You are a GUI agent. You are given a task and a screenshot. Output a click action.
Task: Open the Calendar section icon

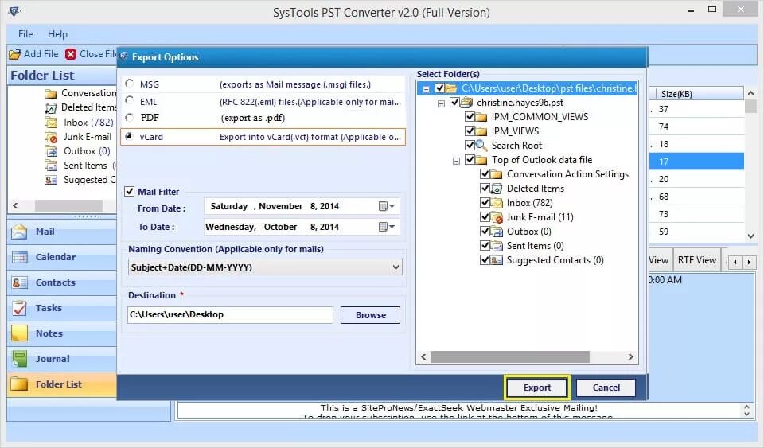click(x=19, y=257)
